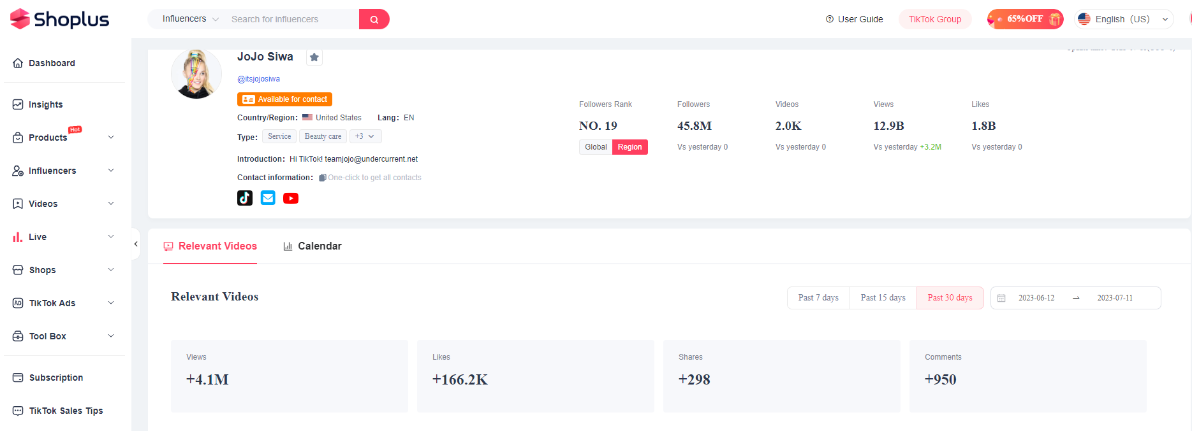Switch followers rank to Region

pyautogui.click(x=629, y=147)
